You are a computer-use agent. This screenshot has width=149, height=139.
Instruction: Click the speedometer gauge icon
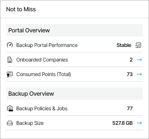click(x=10, y=45)
